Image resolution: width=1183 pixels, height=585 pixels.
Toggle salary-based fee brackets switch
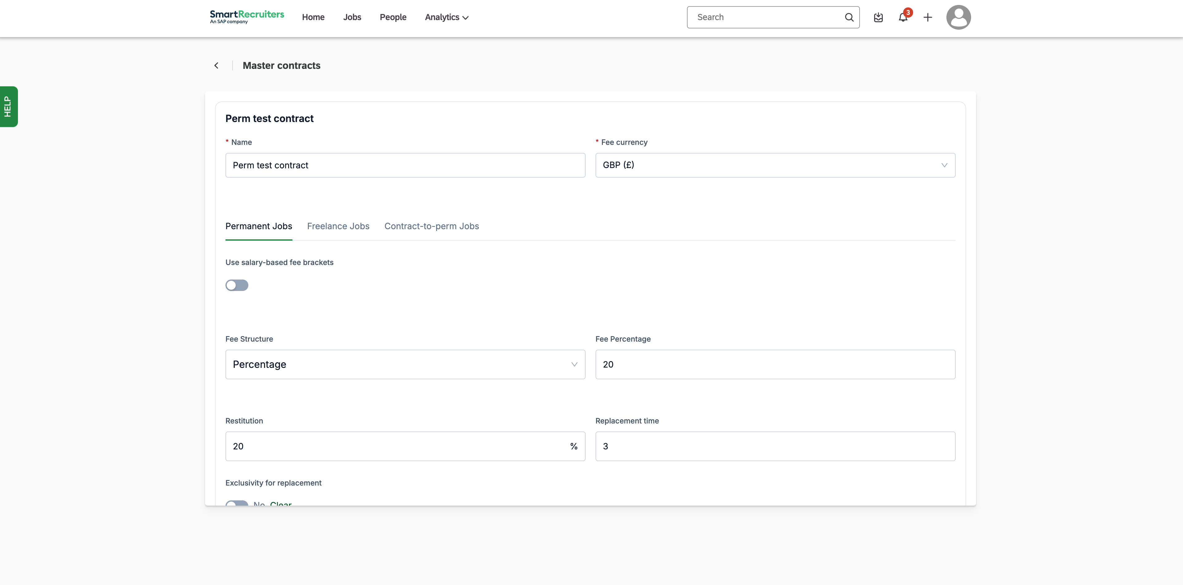pyautogui.click(x=237, y=285)
